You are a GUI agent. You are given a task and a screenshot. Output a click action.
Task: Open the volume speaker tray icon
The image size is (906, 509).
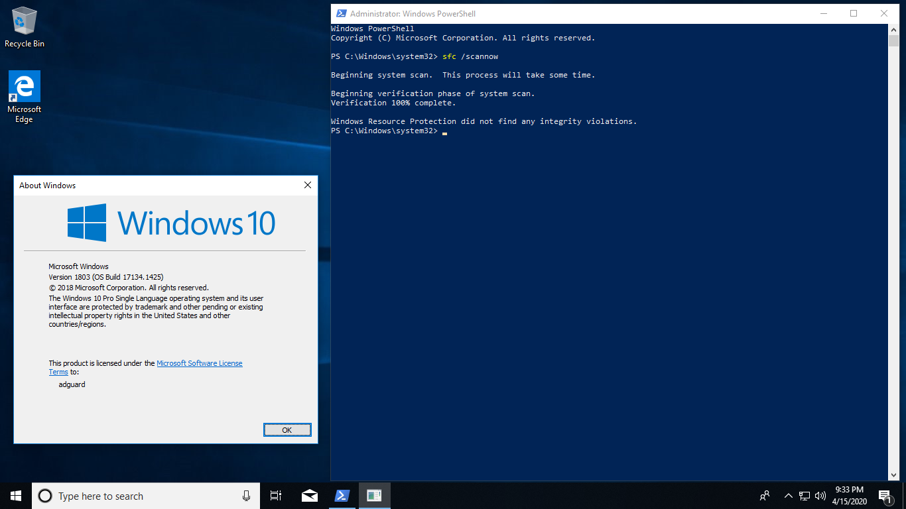[x=820, y=496]
